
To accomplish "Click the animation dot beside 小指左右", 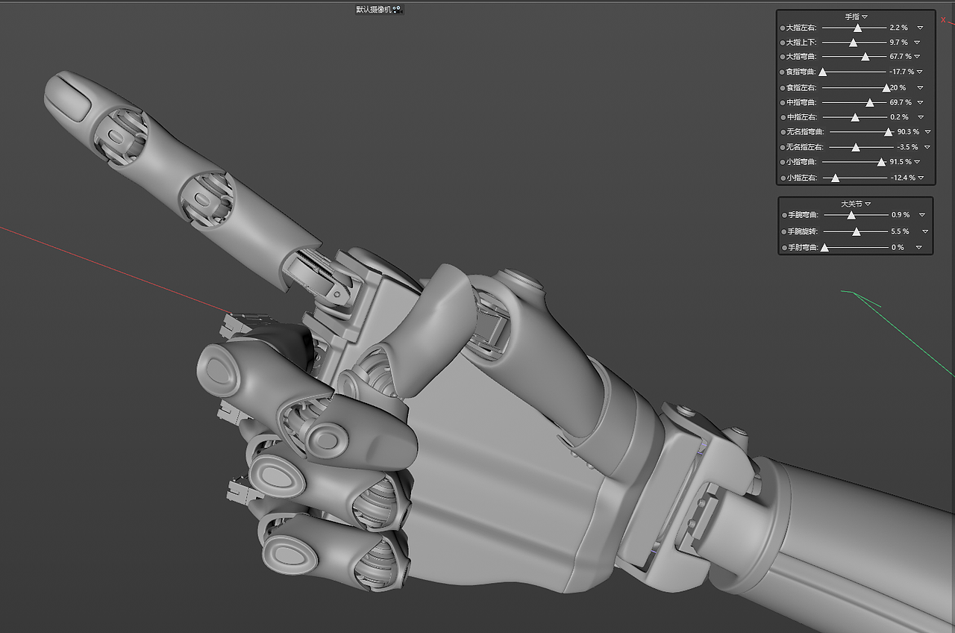I will 783,178.
